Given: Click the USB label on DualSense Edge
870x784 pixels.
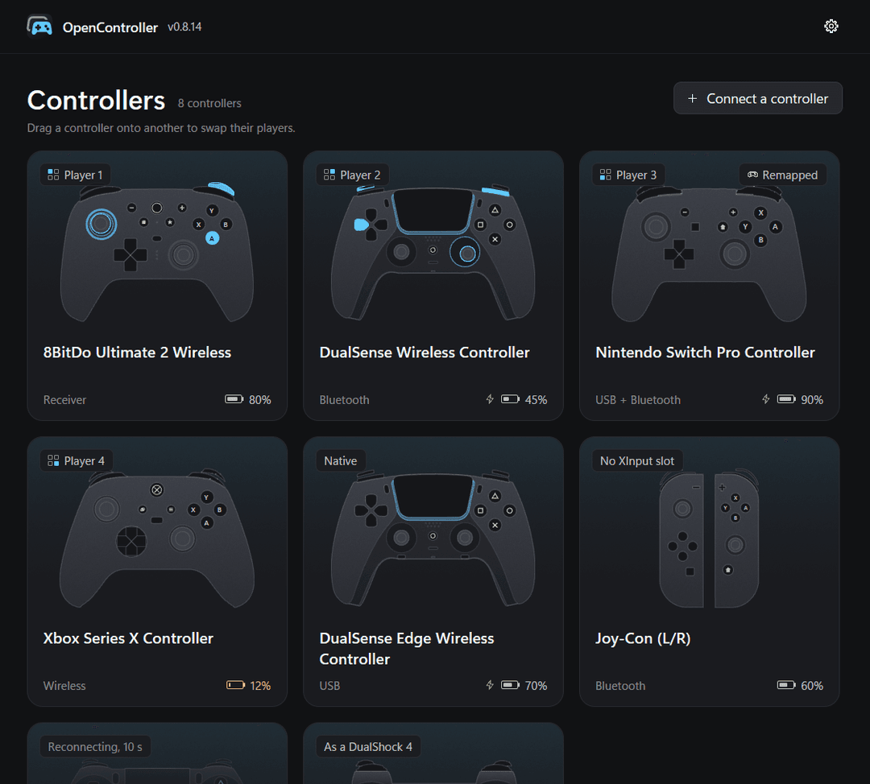Looking at the screenshot, I should pyautogui.click(x=329, y=686).
